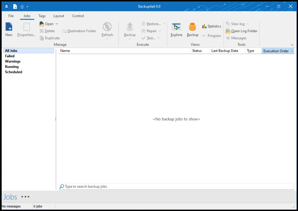Click the Open folder icon in Manage
The height and width of the screenshot is (211, 298).
click(42, 24)
